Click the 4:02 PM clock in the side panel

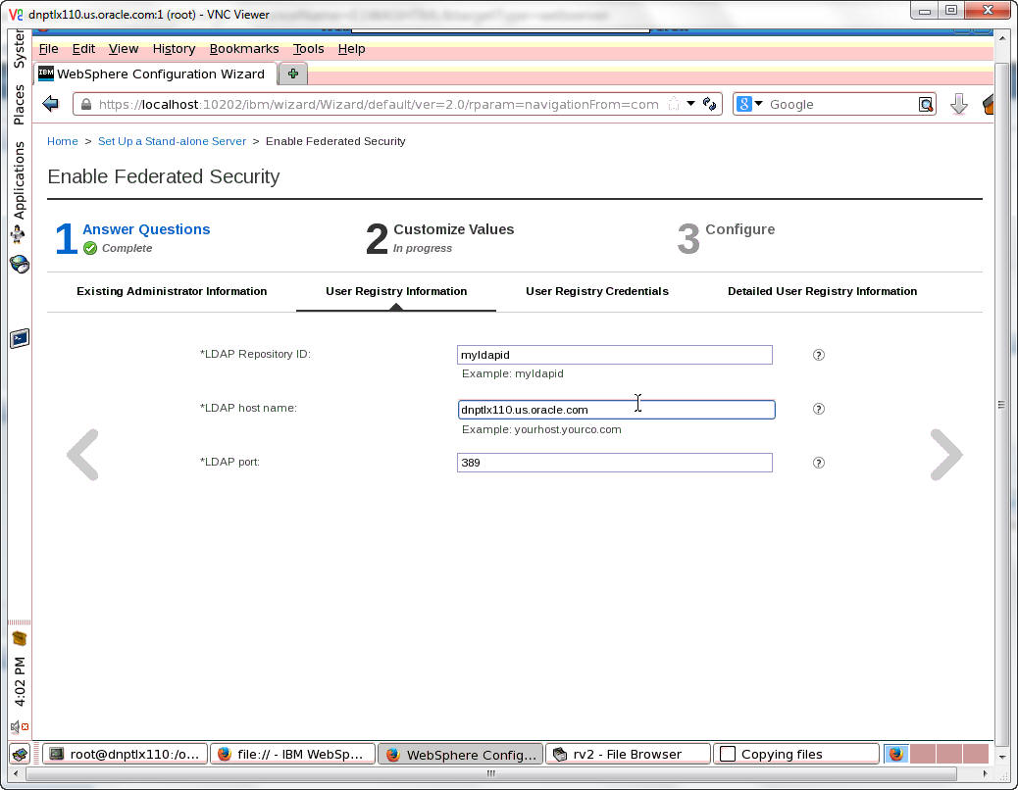click(x=20, y=682)
